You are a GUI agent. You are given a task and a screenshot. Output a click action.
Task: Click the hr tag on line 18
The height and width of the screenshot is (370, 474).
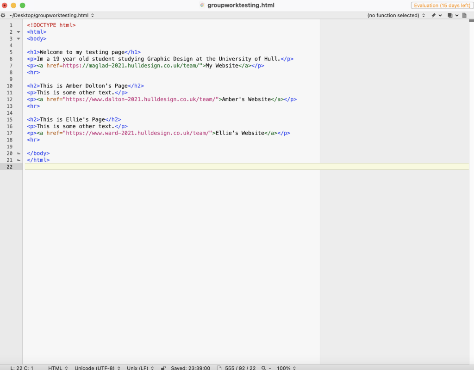point(33,140)
